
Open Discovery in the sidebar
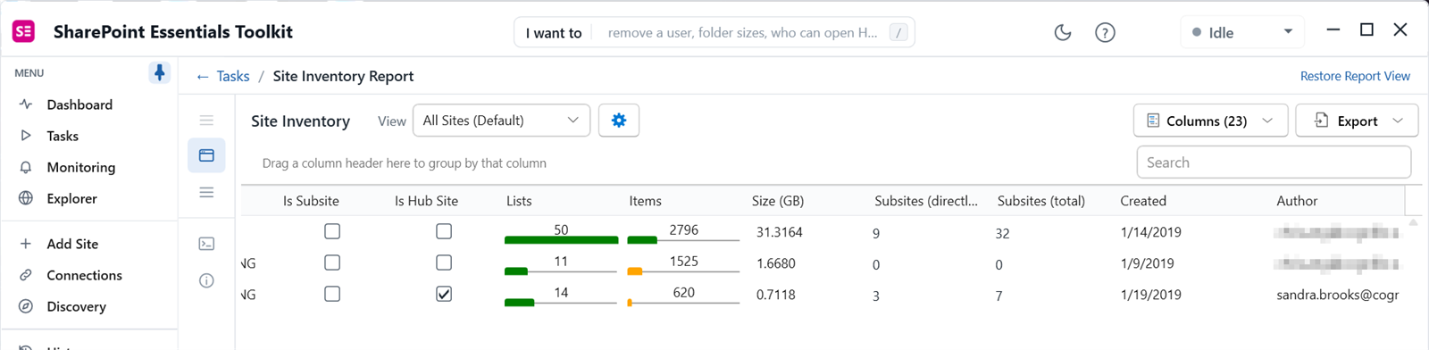(x=76, y=306)
